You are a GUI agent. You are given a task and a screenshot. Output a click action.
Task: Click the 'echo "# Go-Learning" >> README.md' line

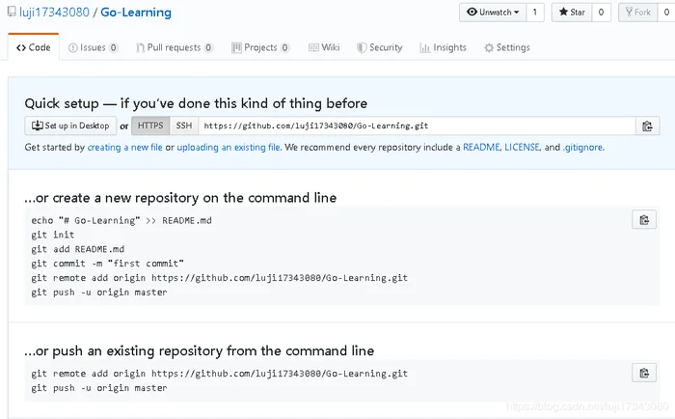click(121, 221)
